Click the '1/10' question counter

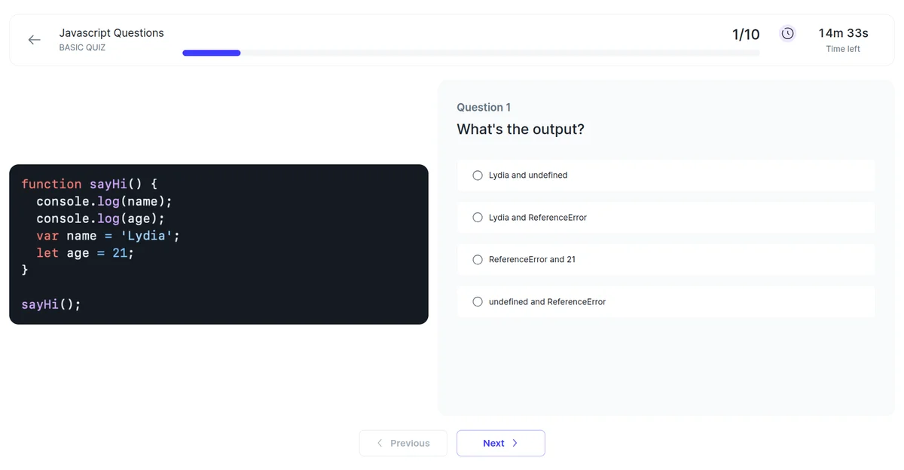point(746,34)
